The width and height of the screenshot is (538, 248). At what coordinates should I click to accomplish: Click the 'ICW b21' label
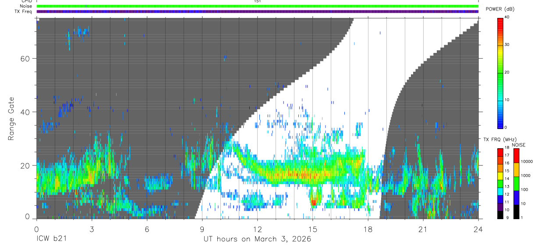[51, 239]
